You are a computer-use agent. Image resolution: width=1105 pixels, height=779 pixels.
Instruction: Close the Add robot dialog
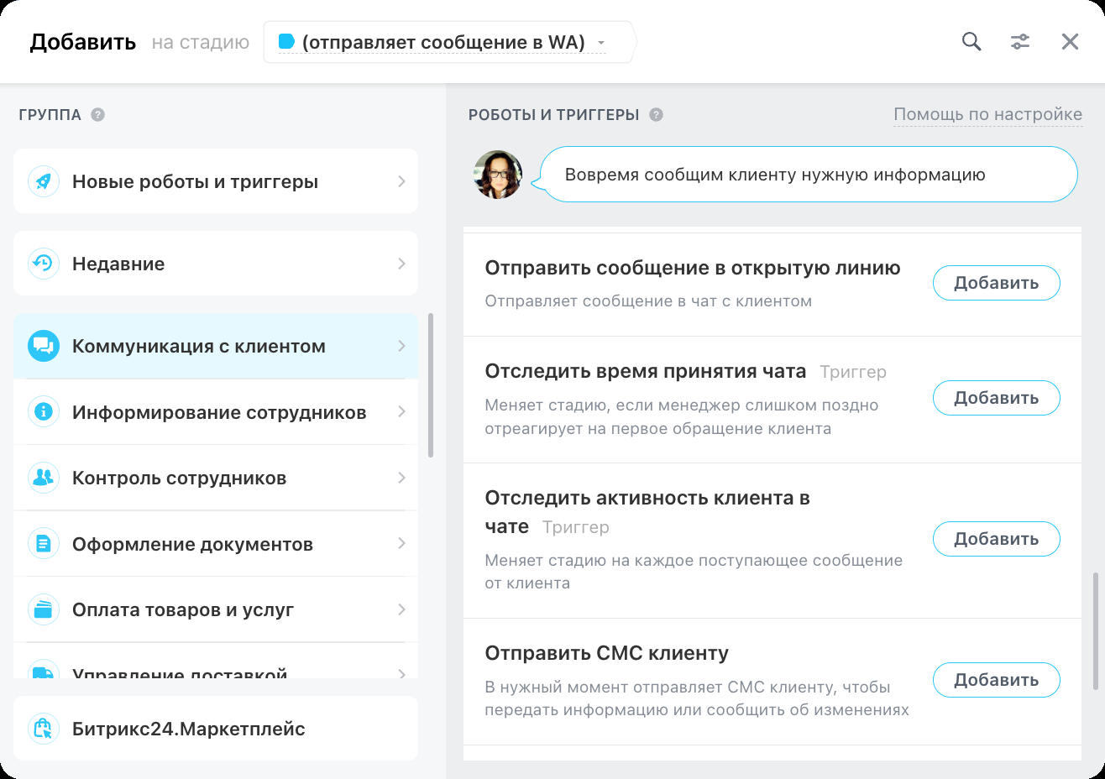(x=1070, y=42)
